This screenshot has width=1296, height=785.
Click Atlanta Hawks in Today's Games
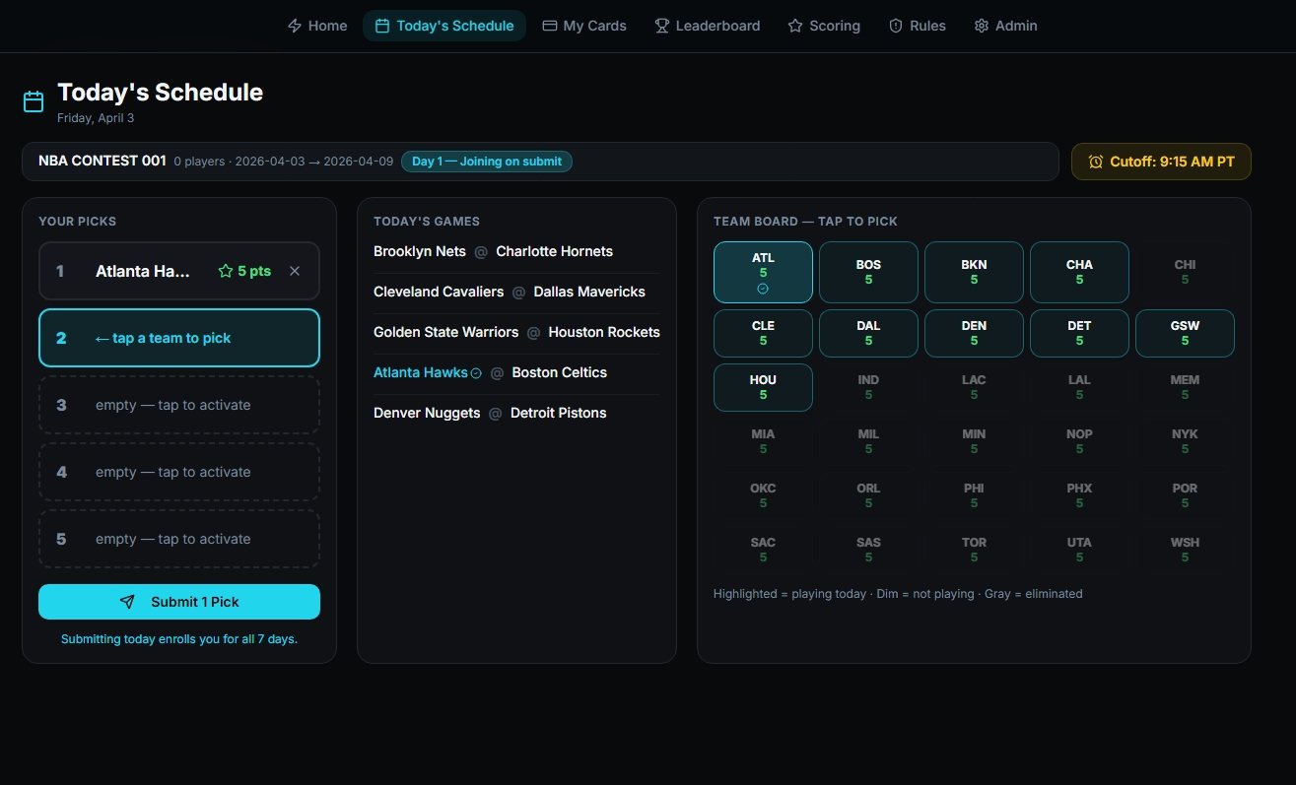click(421, 372)
